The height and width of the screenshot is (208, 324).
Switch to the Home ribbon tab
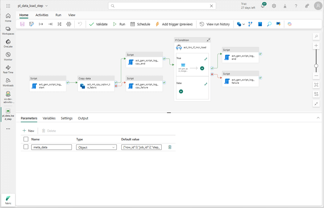click(x=24, y=15)
